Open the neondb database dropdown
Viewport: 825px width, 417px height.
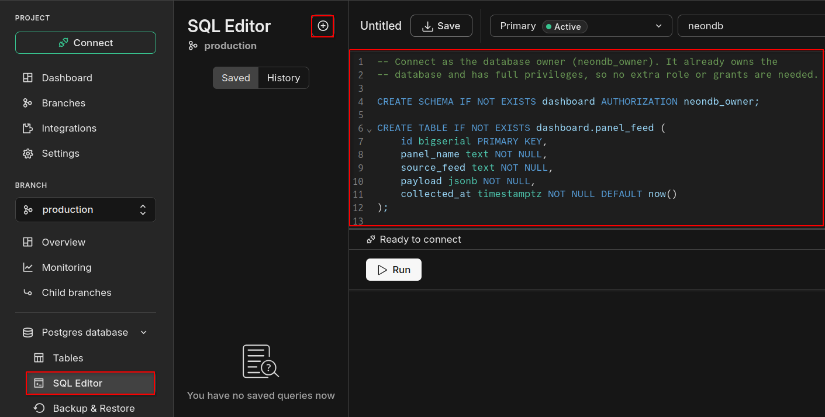751,26
